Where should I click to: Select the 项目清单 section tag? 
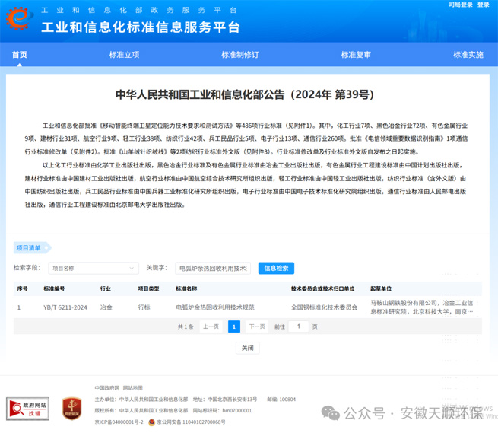(32, 247)
